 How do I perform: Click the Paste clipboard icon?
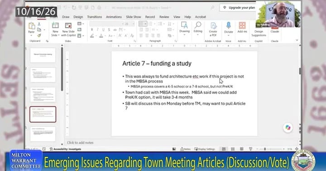(x=32, y=26)
